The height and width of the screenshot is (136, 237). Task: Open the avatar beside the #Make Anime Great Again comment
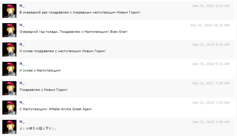9,108
